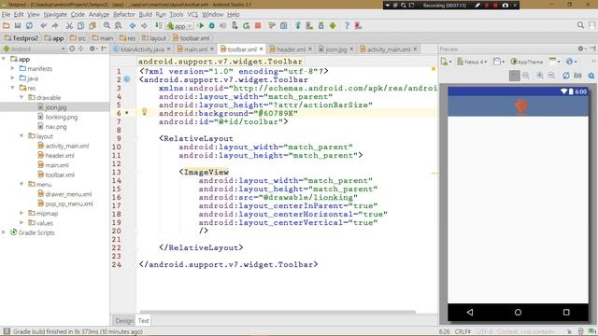Expand the Gradle Scripts node
The image size is (598, 336).
coord(4,232)
